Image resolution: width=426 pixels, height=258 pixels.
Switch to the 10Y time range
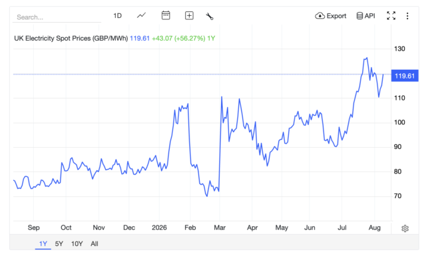coord(77,243)
